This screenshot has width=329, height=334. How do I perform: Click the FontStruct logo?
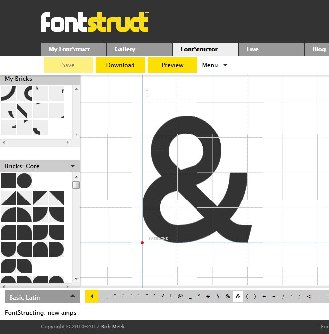[x=95, y=22]
